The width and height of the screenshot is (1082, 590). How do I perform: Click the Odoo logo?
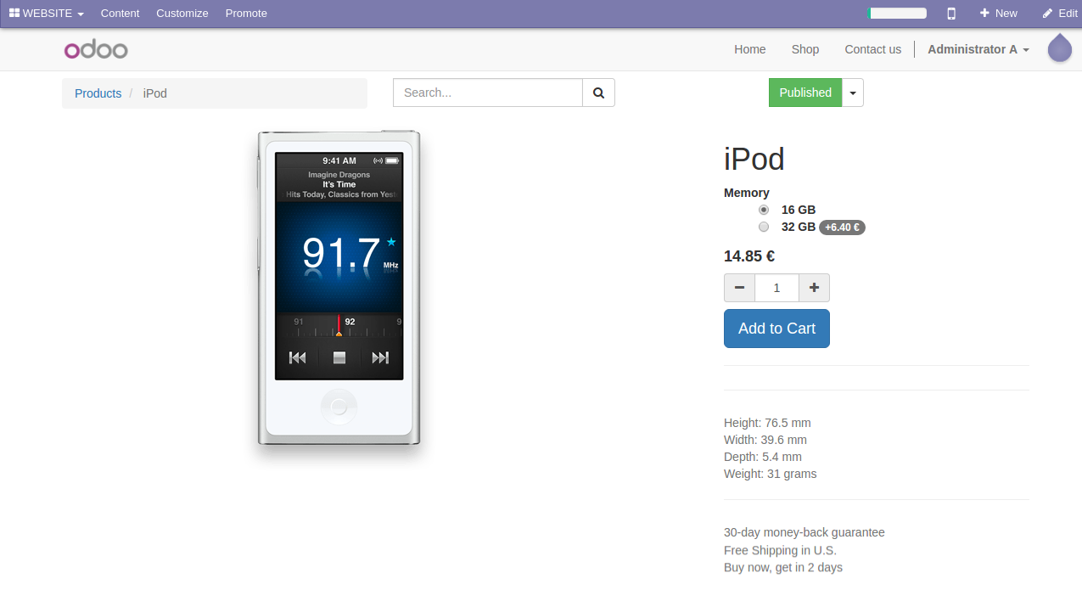(x=96, y=49)
